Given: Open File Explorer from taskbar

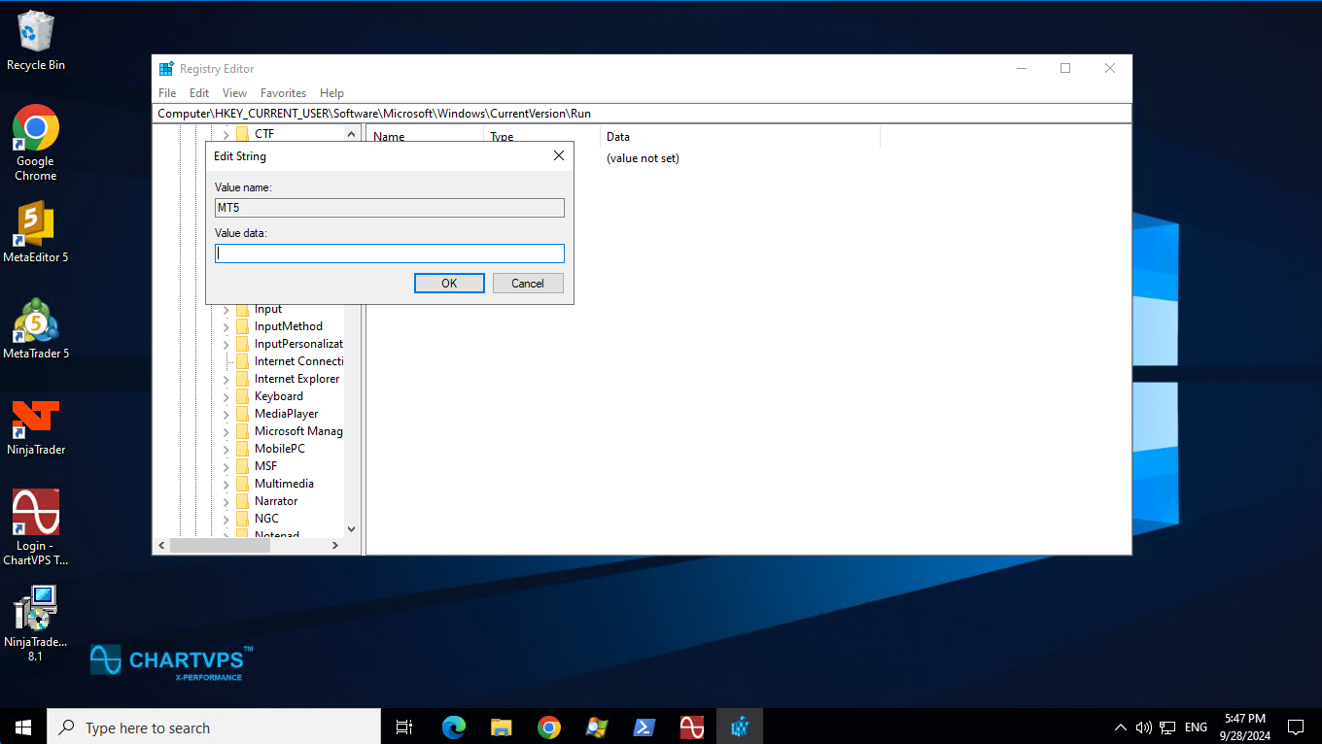Looking at the screenshot, I should tap(501, 727).
